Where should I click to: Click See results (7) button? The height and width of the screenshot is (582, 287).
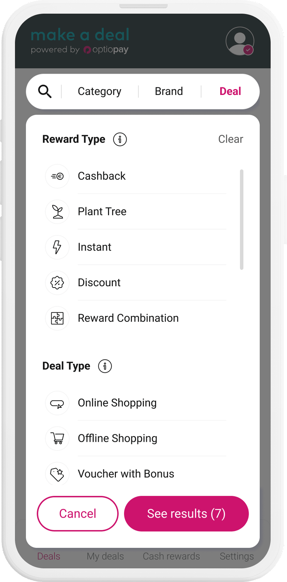click(x=187, y=513)
